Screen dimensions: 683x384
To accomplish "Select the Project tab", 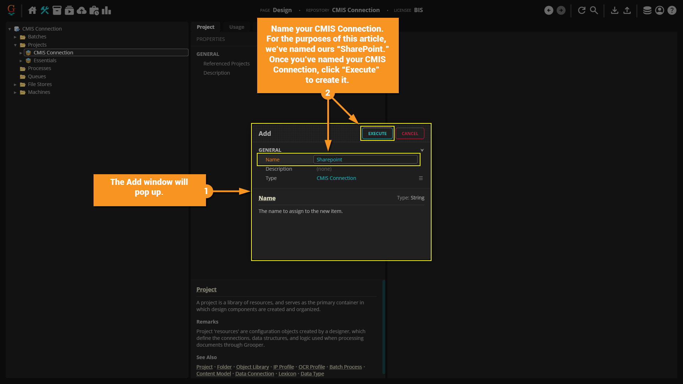I will click(x=206, y=27).
